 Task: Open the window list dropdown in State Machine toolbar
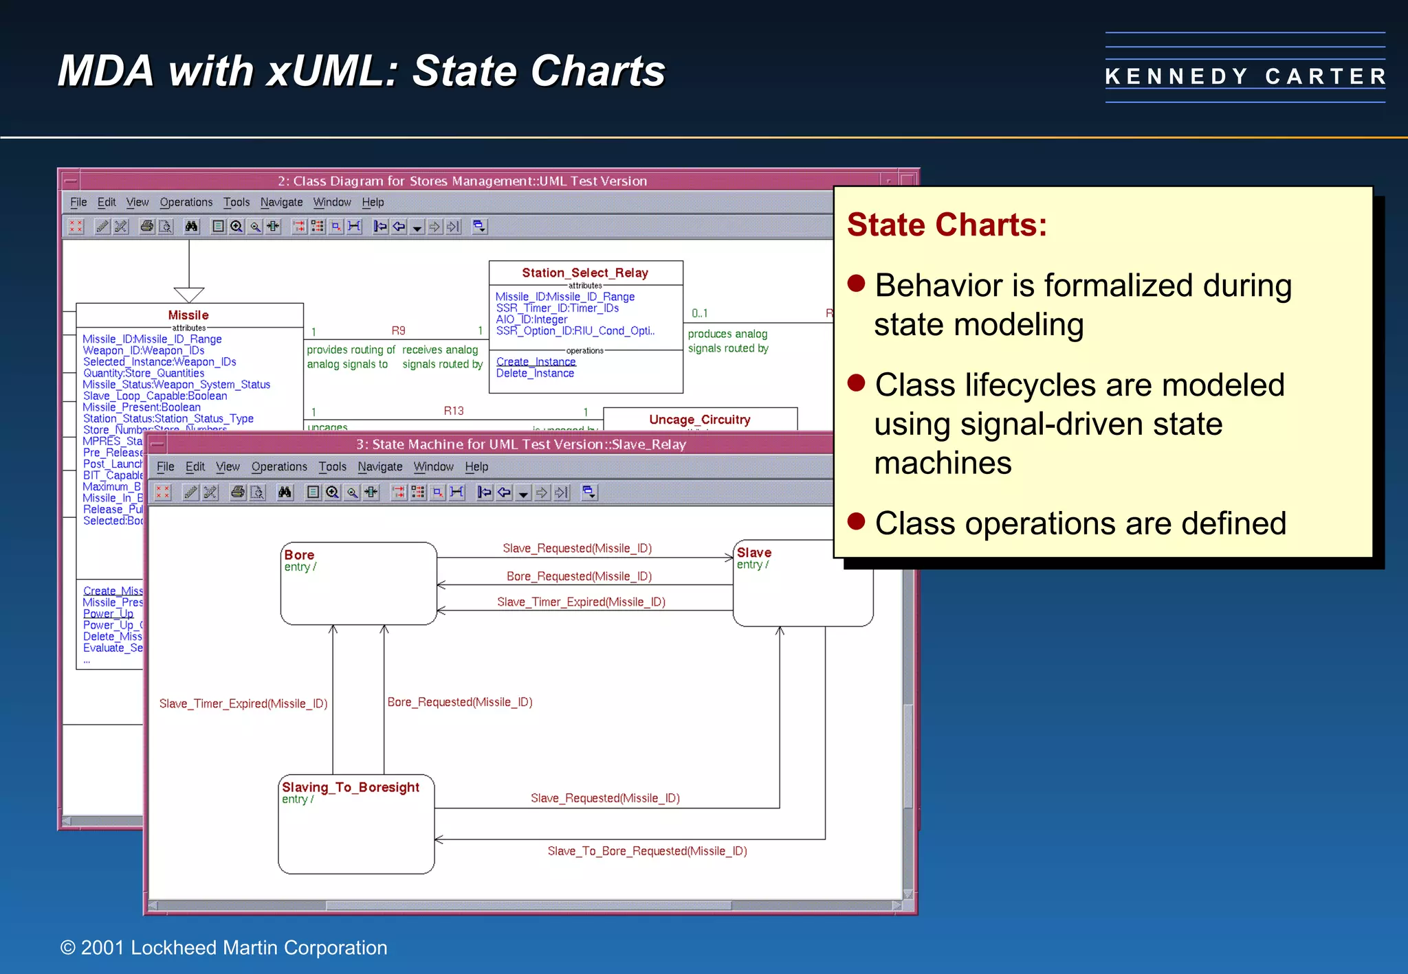589,492
